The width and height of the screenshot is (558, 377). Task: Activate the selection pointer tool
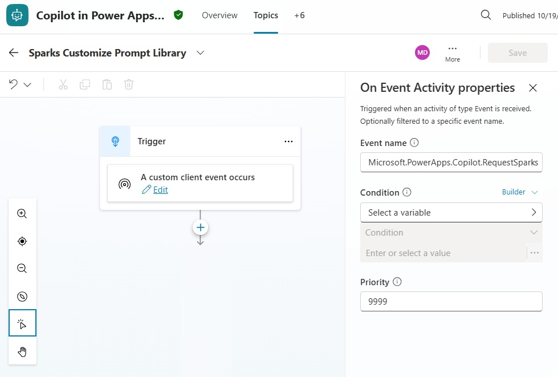click(22, 324)
